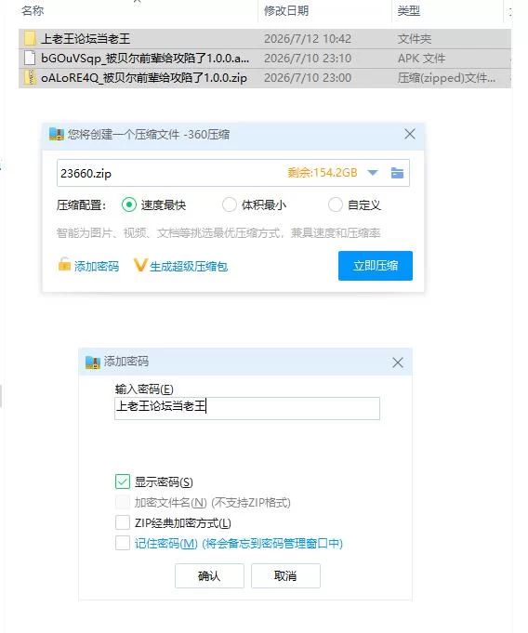
Task: Select the 自定义 compression option
Action: pyautogui.click(x=335, y=204)
